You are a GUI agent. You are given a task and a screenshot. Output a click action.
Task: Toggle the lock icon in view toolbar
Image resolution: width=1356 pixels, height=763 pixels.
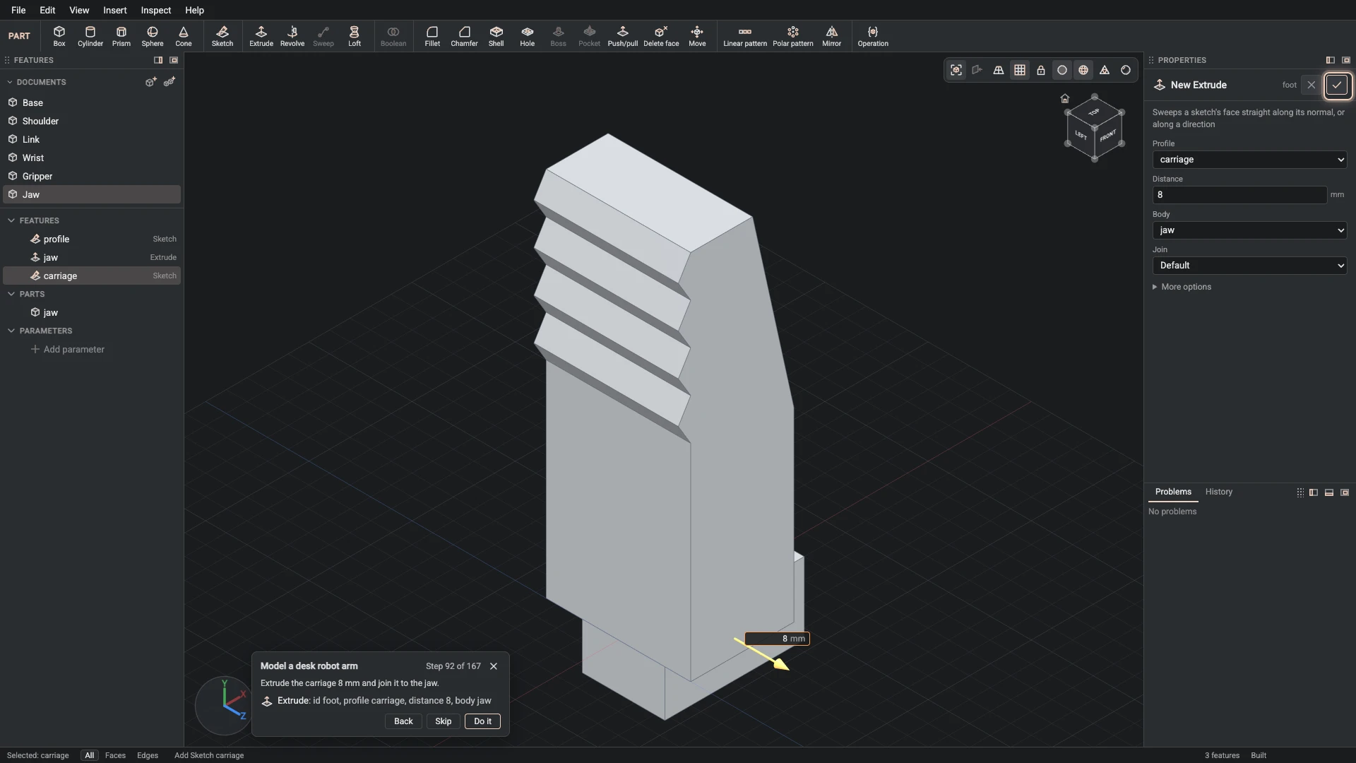tap(1041, 70)
